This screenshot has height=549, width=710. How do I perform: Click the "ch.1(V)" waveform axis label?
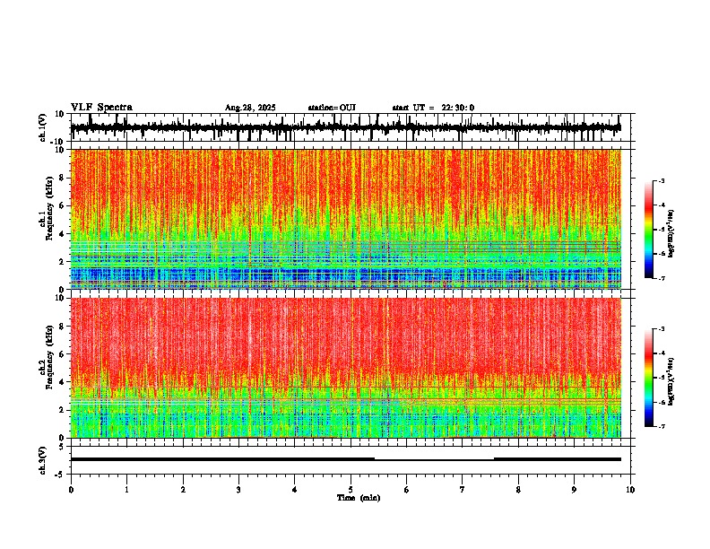click(43, 127)
